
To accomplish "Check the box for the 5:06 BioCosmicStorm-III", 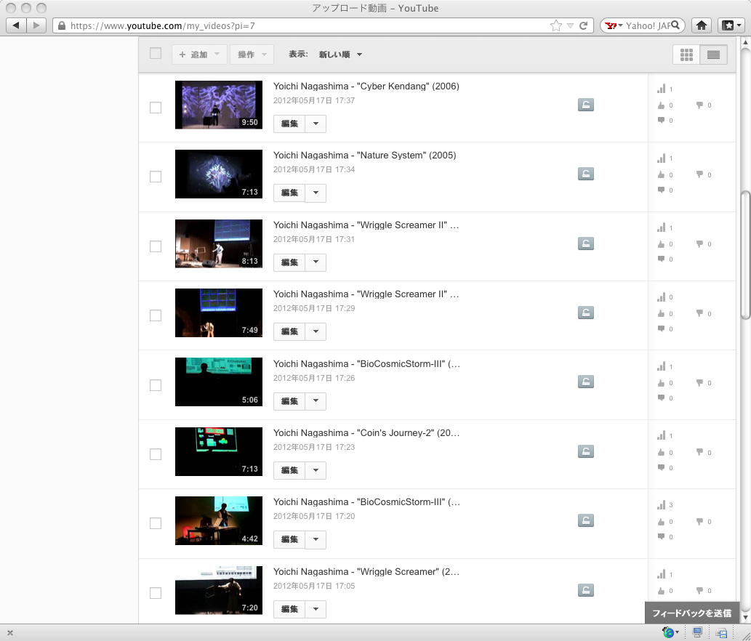I will (x=156, y=385).
